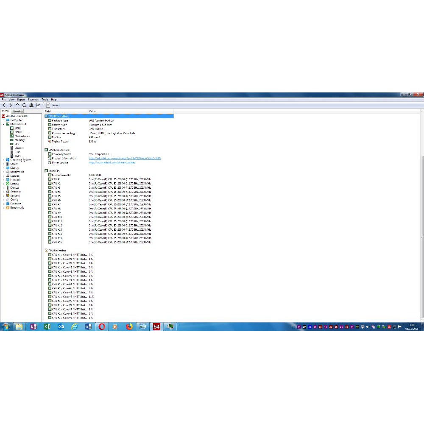This screenshot has width=424, height=424.
Task: Select the CPUID item in the tree
Action: (18, 132)
